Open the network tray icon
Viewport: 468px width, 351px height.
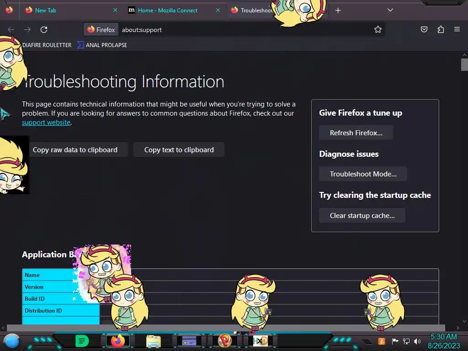[406, 341]
